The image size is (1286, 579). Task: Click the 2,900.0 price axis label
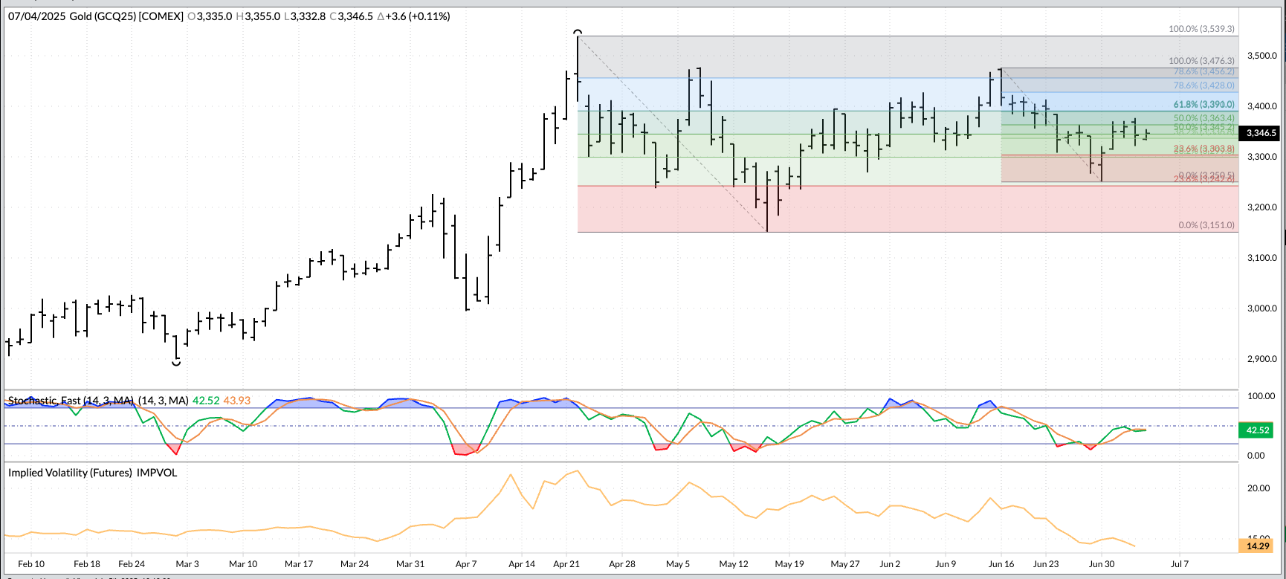coord(1262,359)
